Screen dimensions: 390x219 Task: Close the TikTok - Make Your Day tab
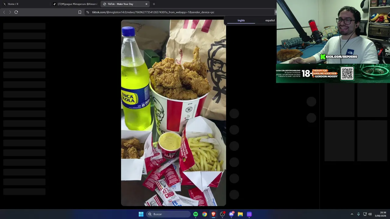pos(146,4)
